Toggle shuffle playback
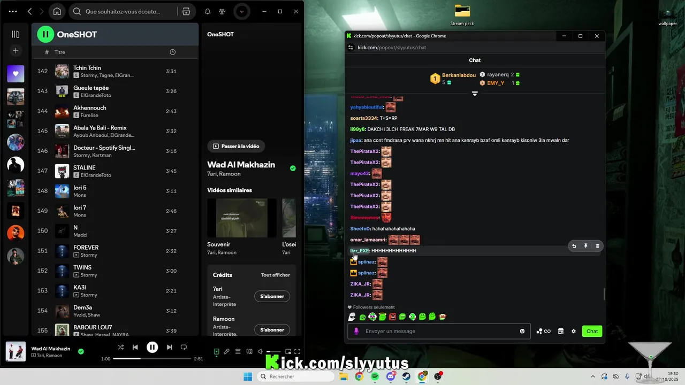 click(121, 347)
